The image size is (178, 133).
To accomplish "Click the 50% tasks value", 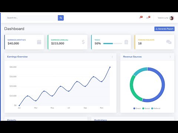I will tap(98, 43).
